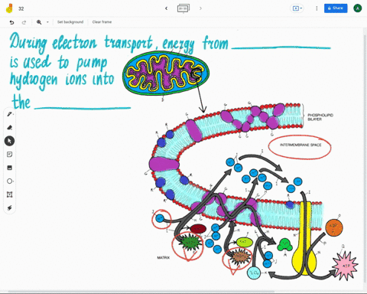Click the jam title "32"
Screen dimensions: 367x294
pos(21,8)
